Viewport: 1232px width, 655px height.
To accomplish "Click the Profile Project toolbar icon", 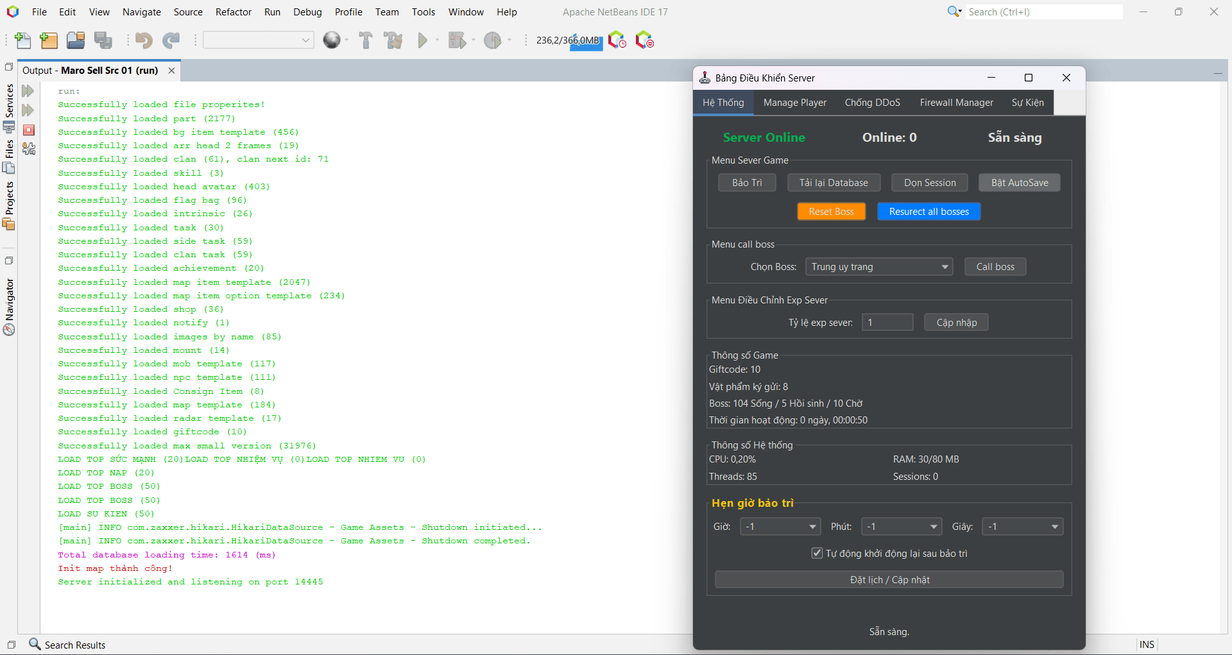I will 493,40.
